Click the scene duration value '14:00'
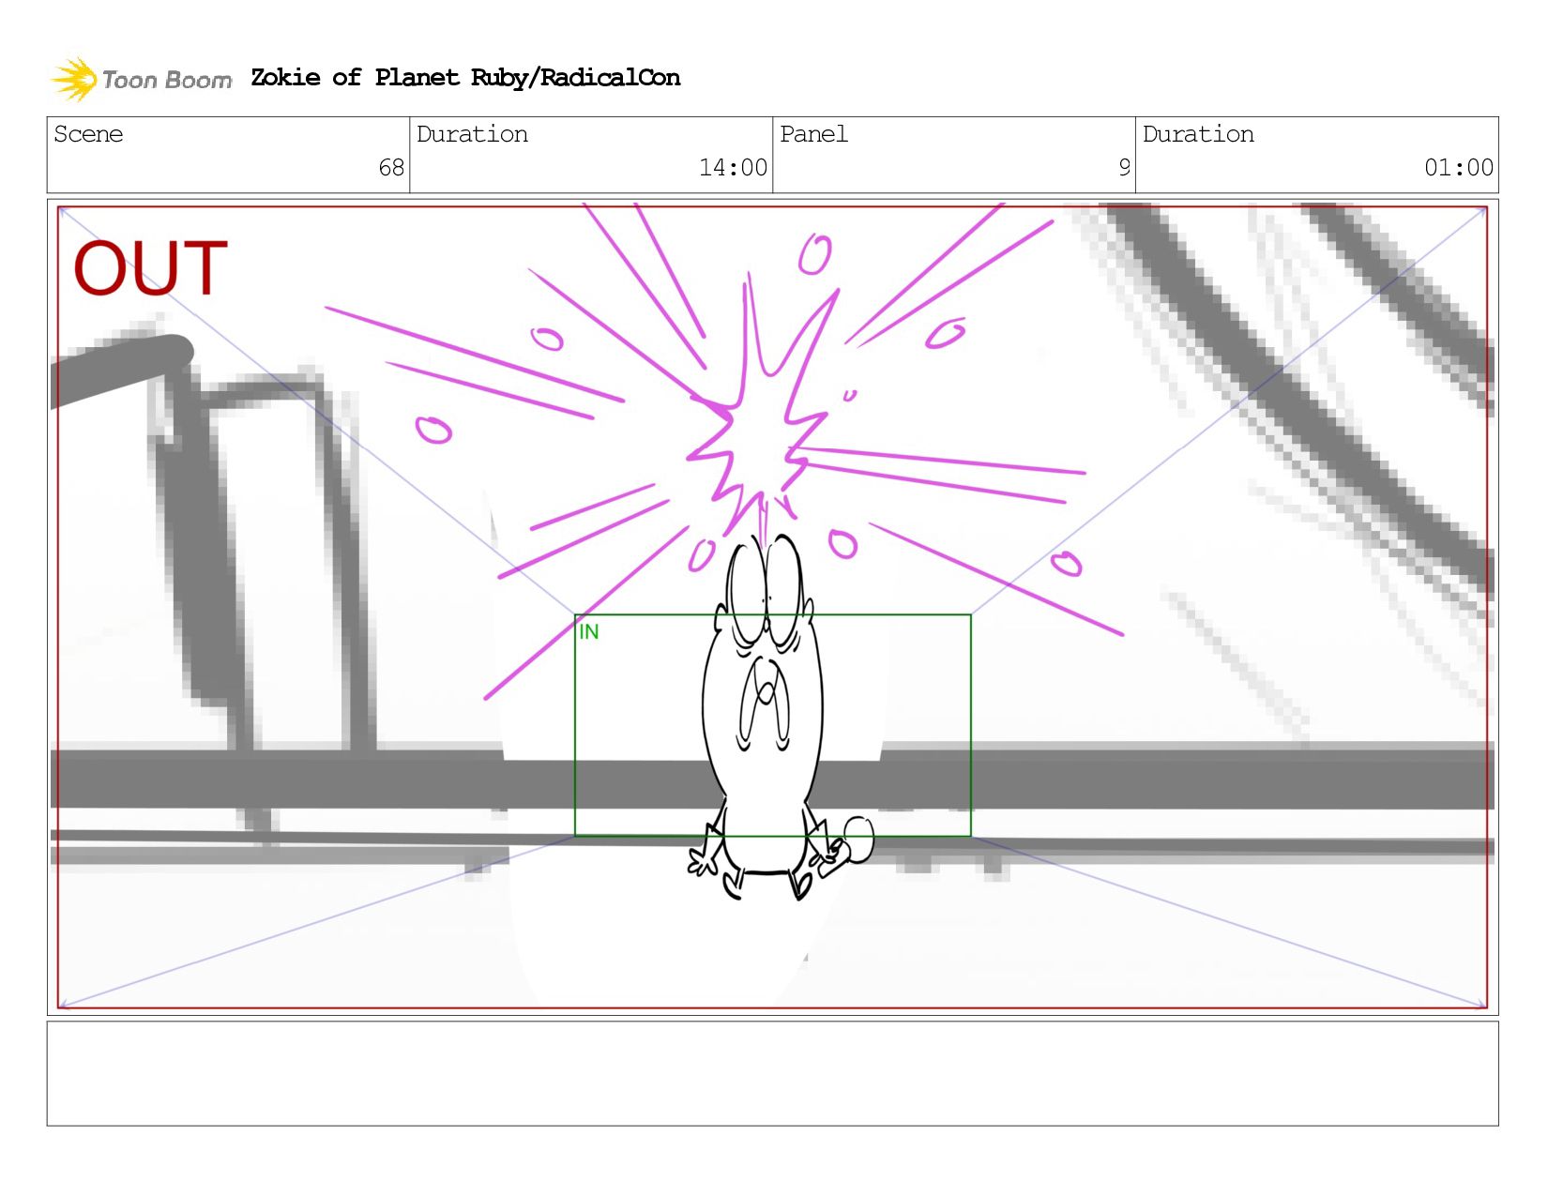 733,168
